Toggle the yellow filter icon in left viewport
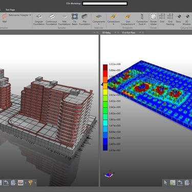Screen dimensions: 192x192 (x=30, y=183)
